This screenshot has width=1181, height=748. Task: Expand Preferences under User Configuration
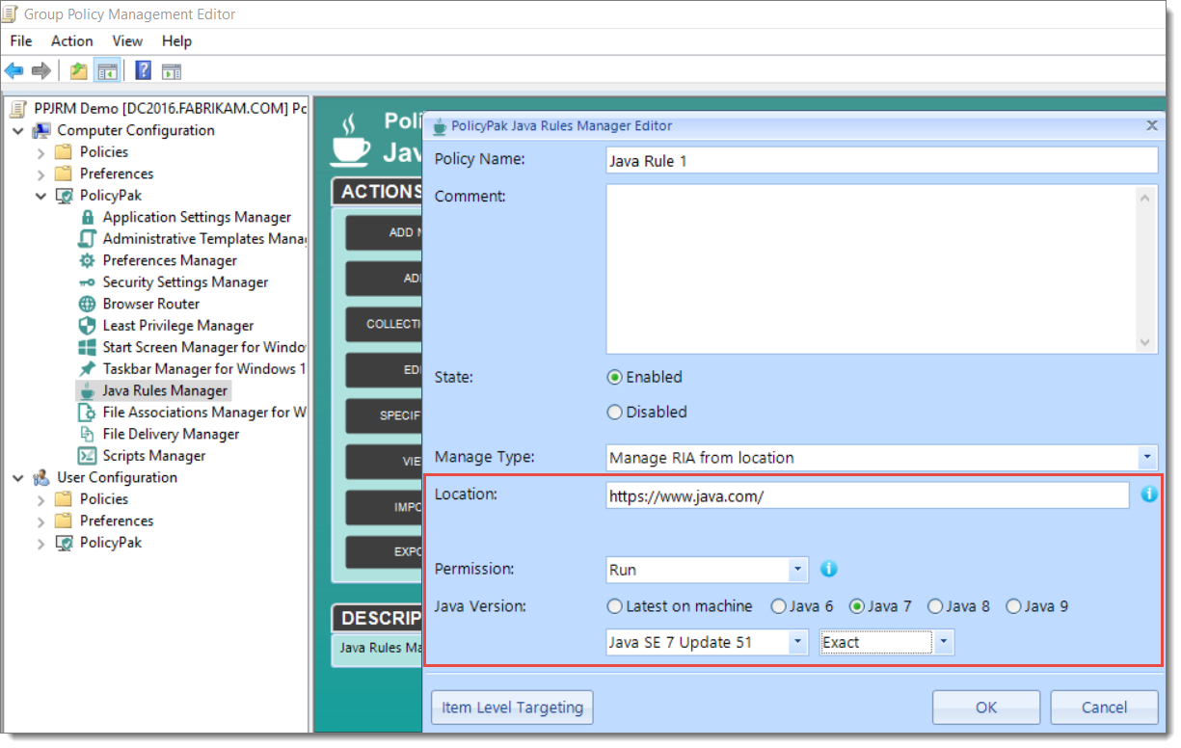[x=41, y=521]
